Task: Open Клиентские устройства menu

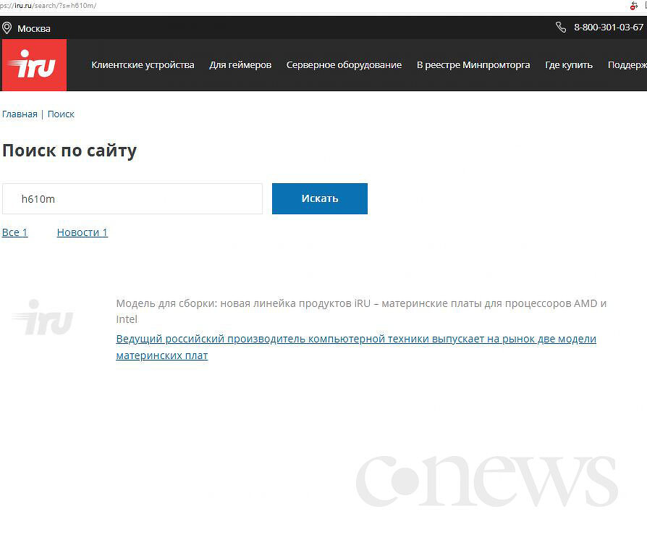Action: click(x=143, y=65)
